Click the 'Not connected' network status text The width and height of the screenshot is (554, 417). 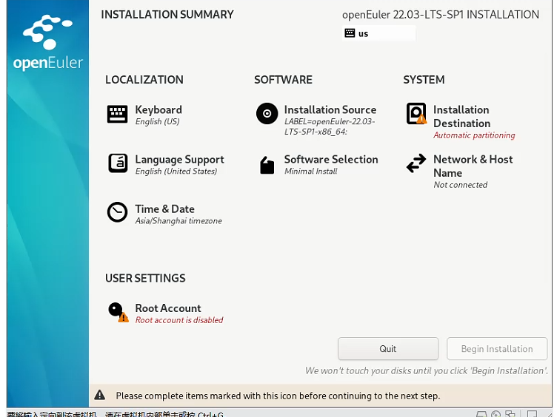tap(461, 185)
